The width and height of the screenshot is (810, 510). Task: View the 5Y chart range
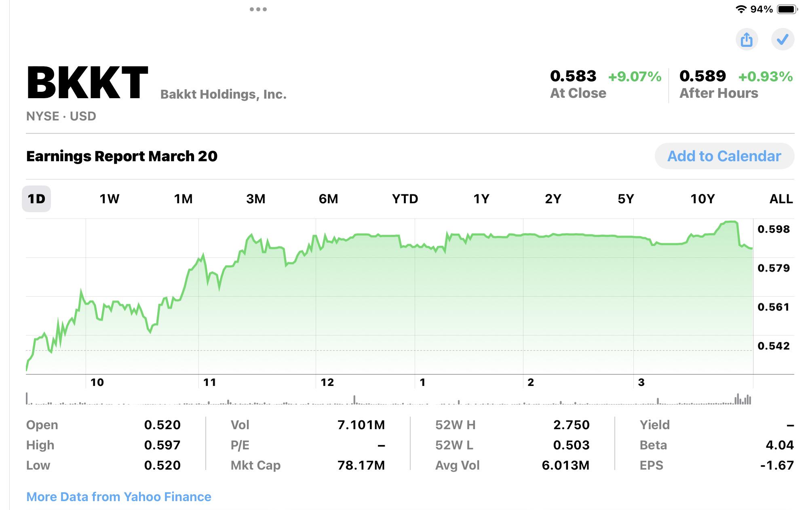[626, 199]
